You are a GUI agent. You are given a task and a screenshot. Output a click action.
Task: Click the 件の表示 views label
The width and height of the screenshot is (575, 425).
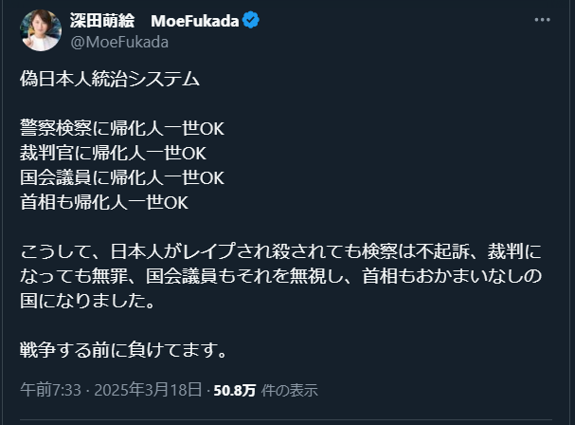pyautogui.click(x=290, y=389)
